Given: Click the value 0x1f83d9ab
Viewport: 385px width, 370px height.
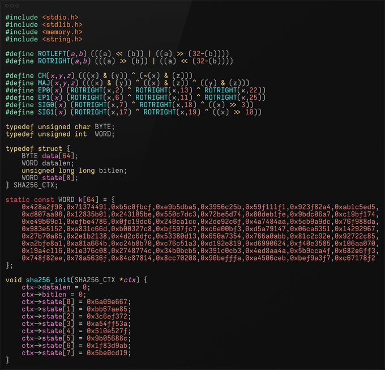Looking at the screenshot, I should click(107, 346).
